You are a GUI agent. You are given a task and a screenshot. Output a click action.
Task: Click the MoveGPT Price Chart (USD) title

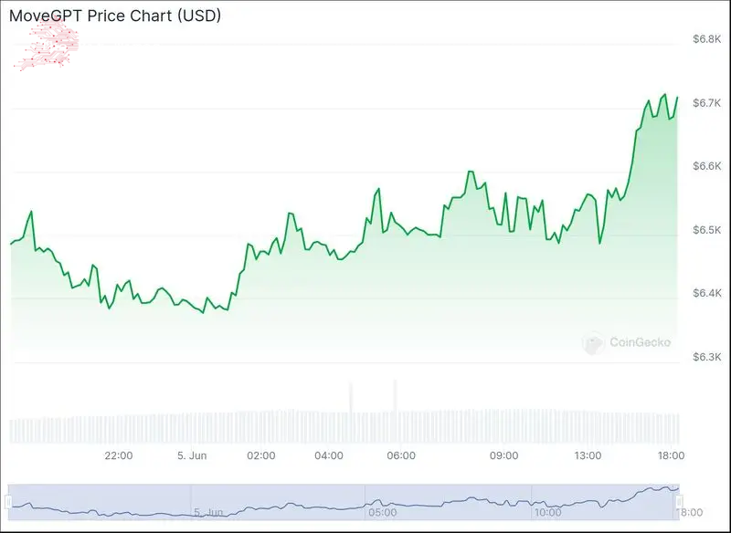(x=115, y=16)
